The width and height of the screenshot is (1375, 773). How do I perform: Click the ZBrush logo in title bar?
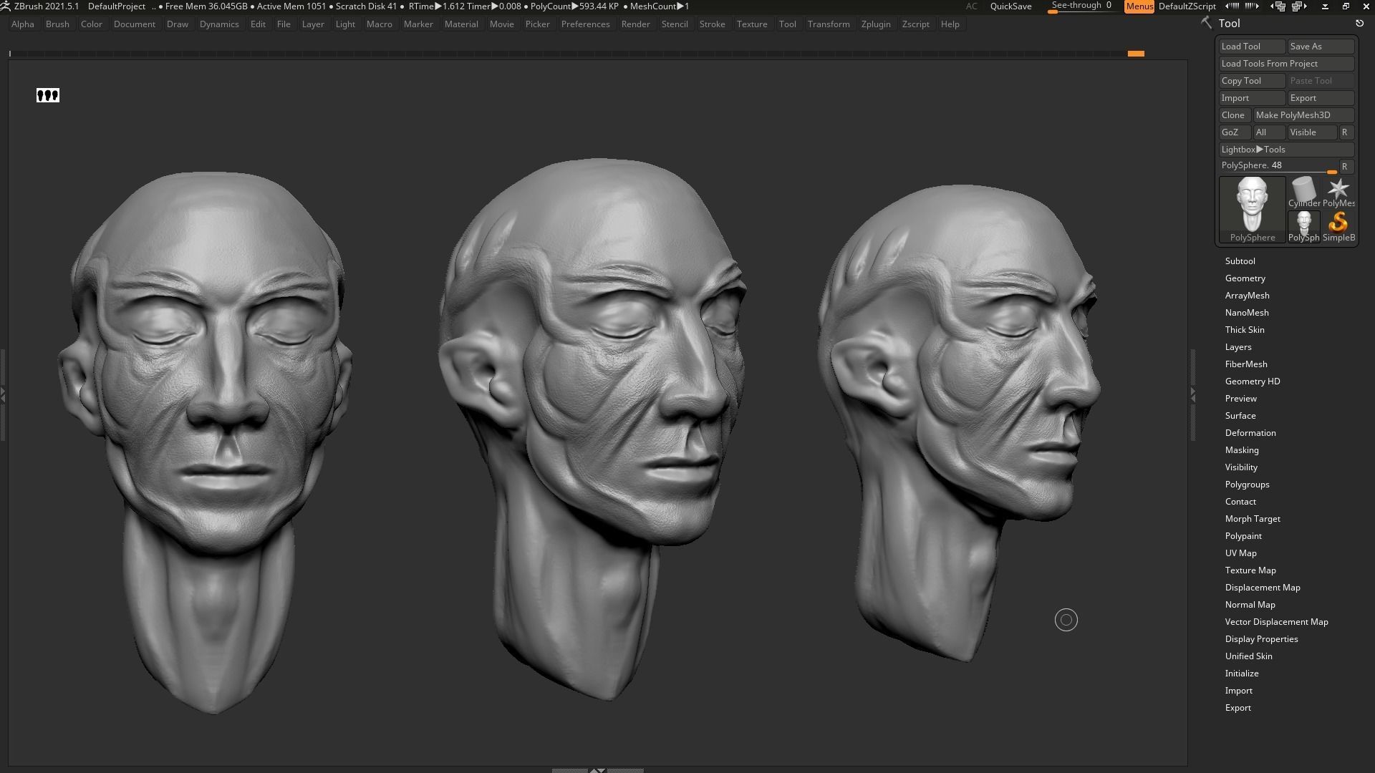click(6, 6)
